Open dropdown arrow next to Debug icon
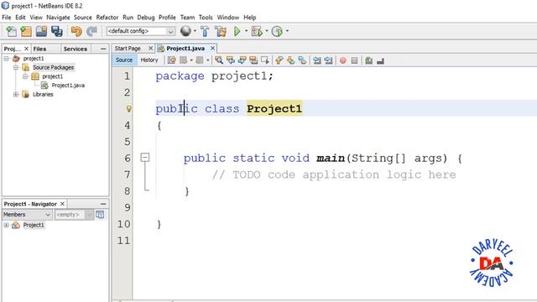The image size is (537, 302). (267, 31)
